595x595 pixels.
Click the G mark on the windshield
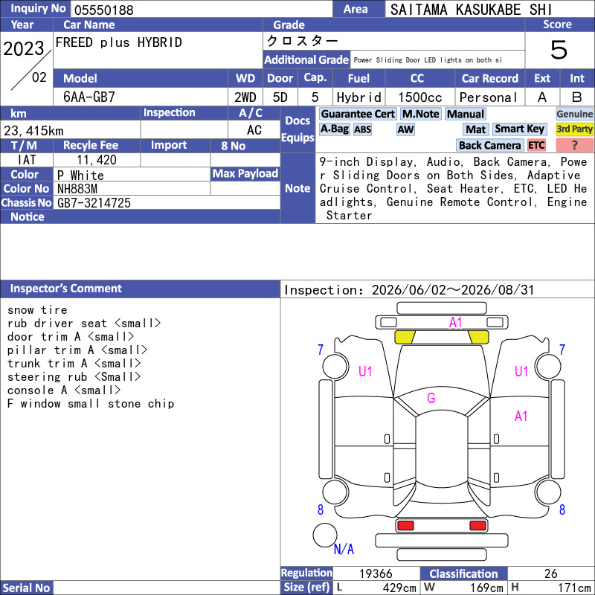431,398
